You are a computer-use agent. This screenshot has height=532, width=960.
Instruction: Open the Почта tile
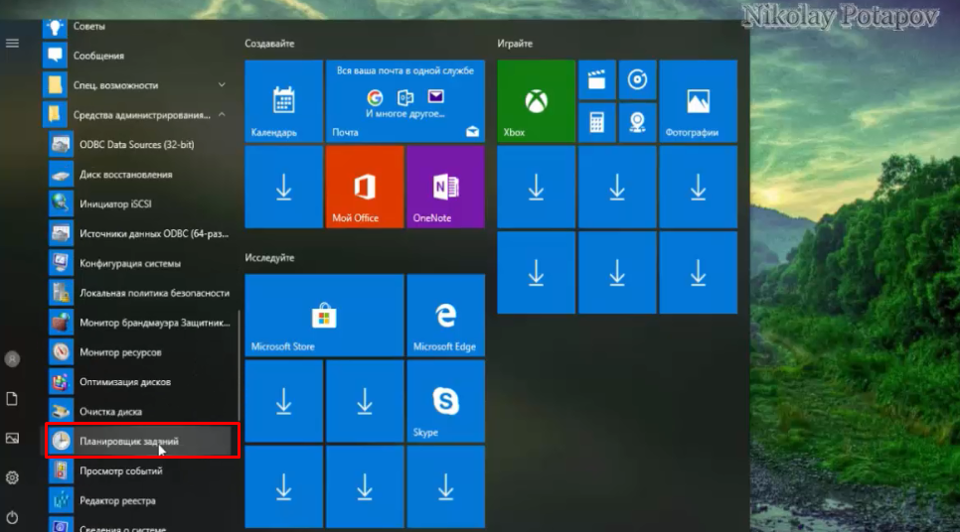point(405,101)
